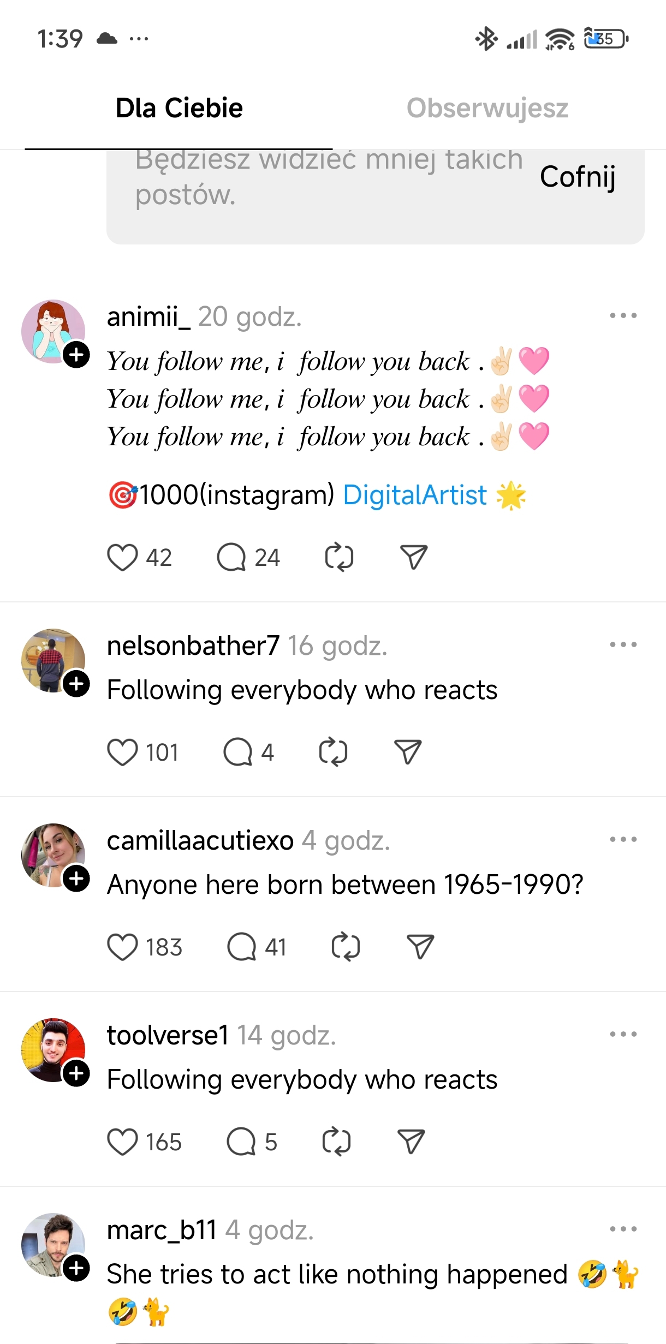Share camillaacutiexo's post via send icon
This screenshot has width=666, height=1344.
(420, 947)
